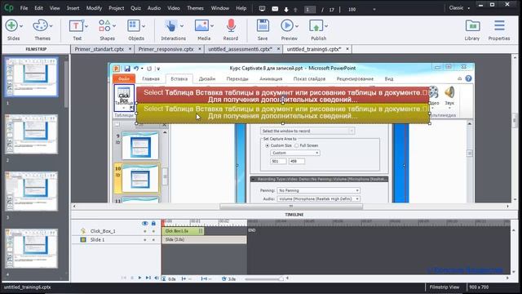This screenshot has width=522, height=294.
Task: Open the Themes palette icon
Action: [x=40, y=25]
